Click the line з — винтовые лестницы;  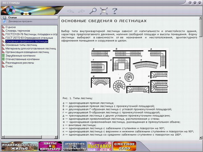coord(80,125)
